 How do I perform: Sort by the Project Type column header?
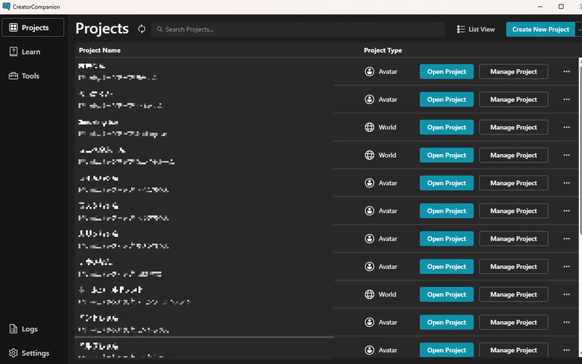pyautogui.click(x=383, y=50)
